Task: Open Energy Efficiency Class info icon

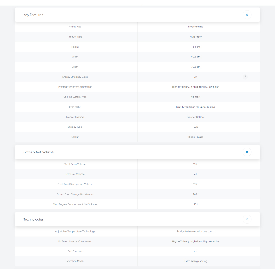Action: click(x=245, y=77)
